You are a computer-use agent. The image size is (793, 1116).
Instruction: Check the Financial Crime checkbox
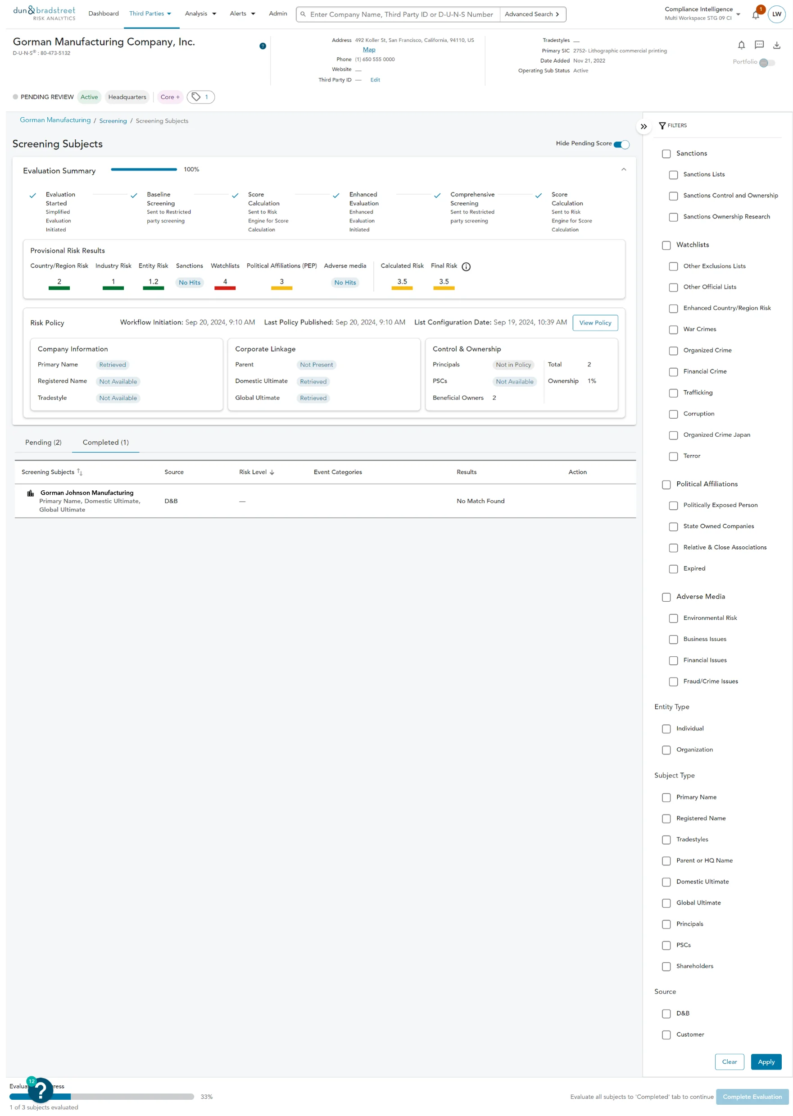coord(673,372)
